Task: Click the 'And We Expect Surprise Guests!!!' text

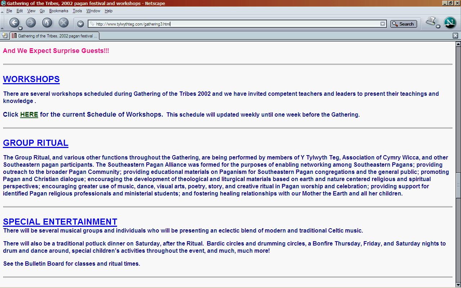Action: click(x=56, y=51)
